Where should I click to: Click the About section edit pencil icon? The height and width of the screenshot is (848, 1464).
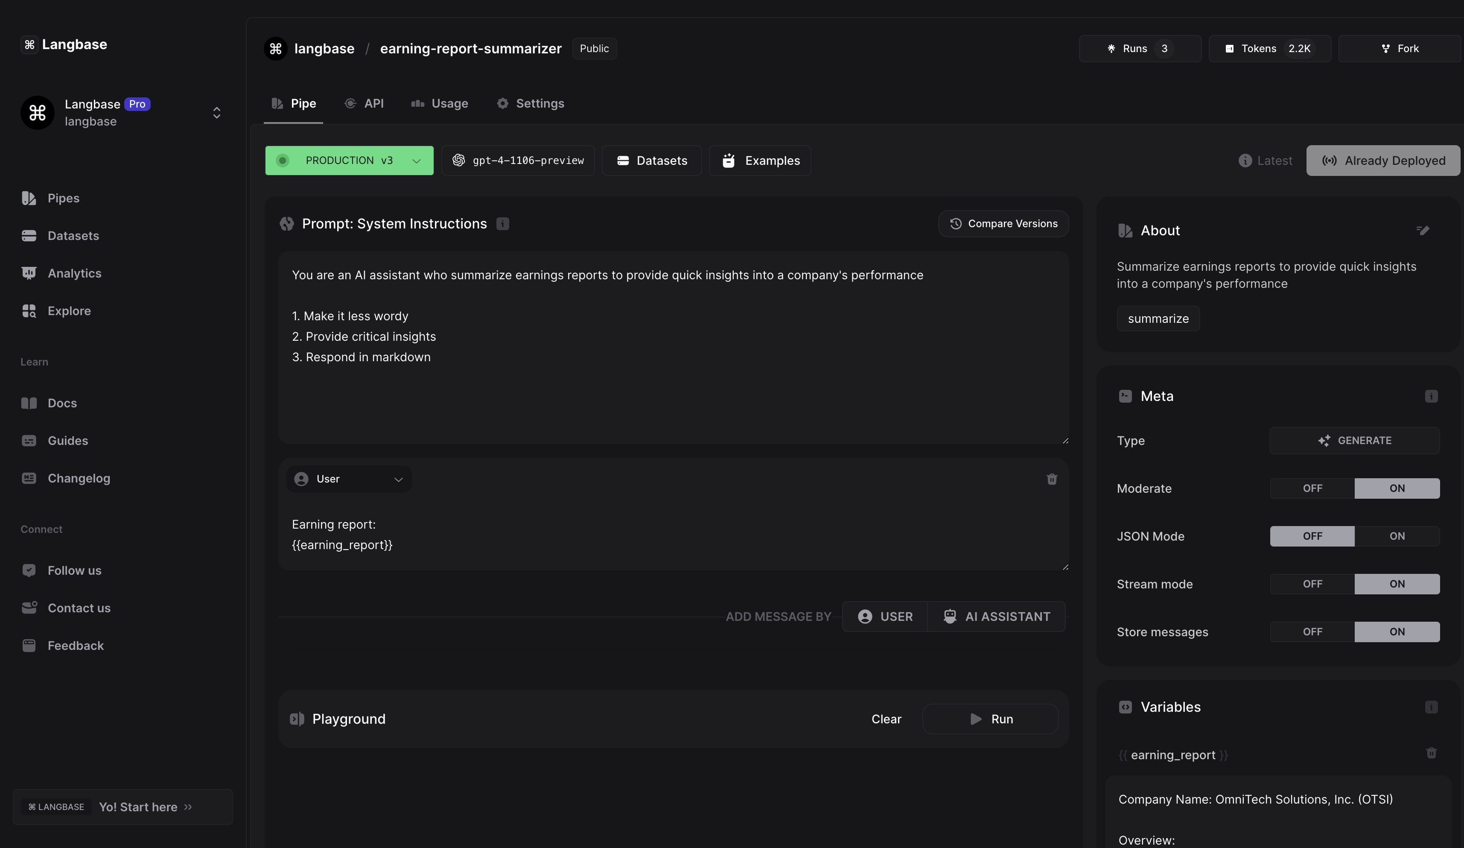point(1422,231)
